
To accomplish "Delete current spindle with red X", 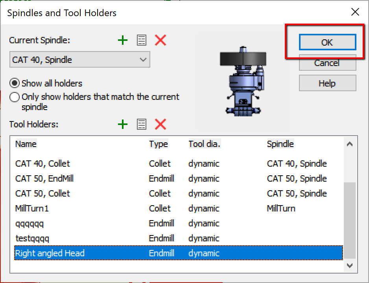I will (161, 40).
